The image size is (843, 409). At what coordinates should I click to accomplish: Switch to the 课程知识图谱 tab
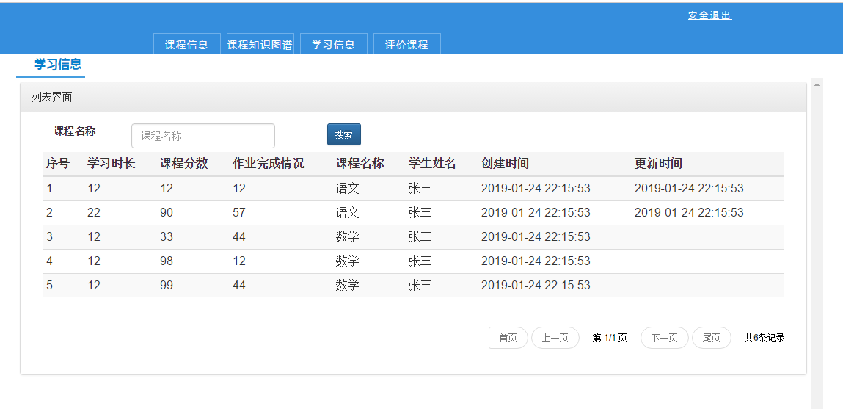pos(260,45)
